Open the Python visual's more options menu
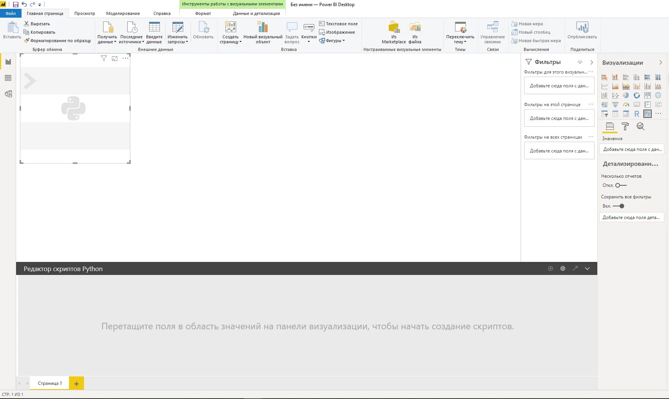The image size is (669, 399). coord(125,58)
